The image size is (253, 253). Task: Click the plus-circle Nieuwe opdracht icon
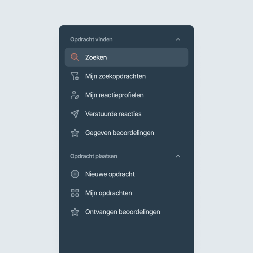75,174
